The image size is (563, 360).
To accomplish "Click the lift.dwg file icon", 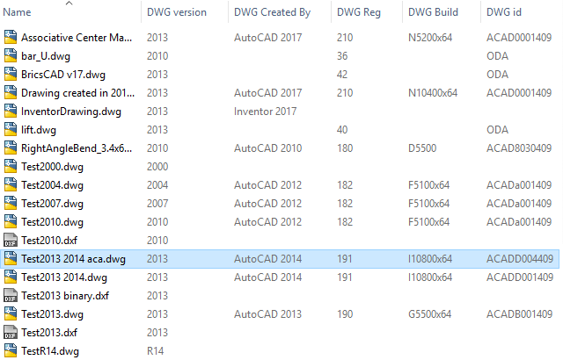I will tap(11, 130).
